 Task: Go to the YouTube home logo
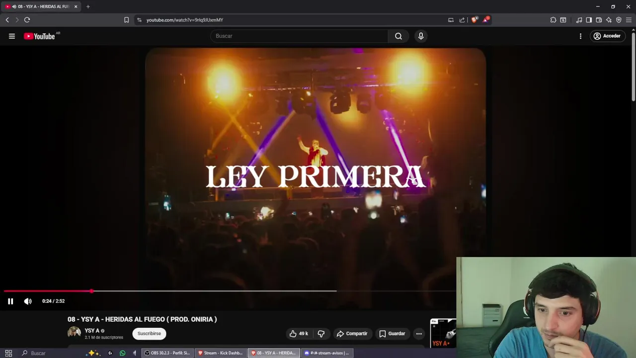pyautogui.click(x=40, y=36)
